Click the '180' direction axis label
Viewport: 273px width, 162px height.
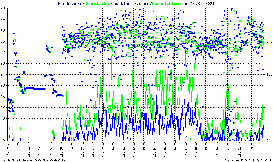[268, 74]
